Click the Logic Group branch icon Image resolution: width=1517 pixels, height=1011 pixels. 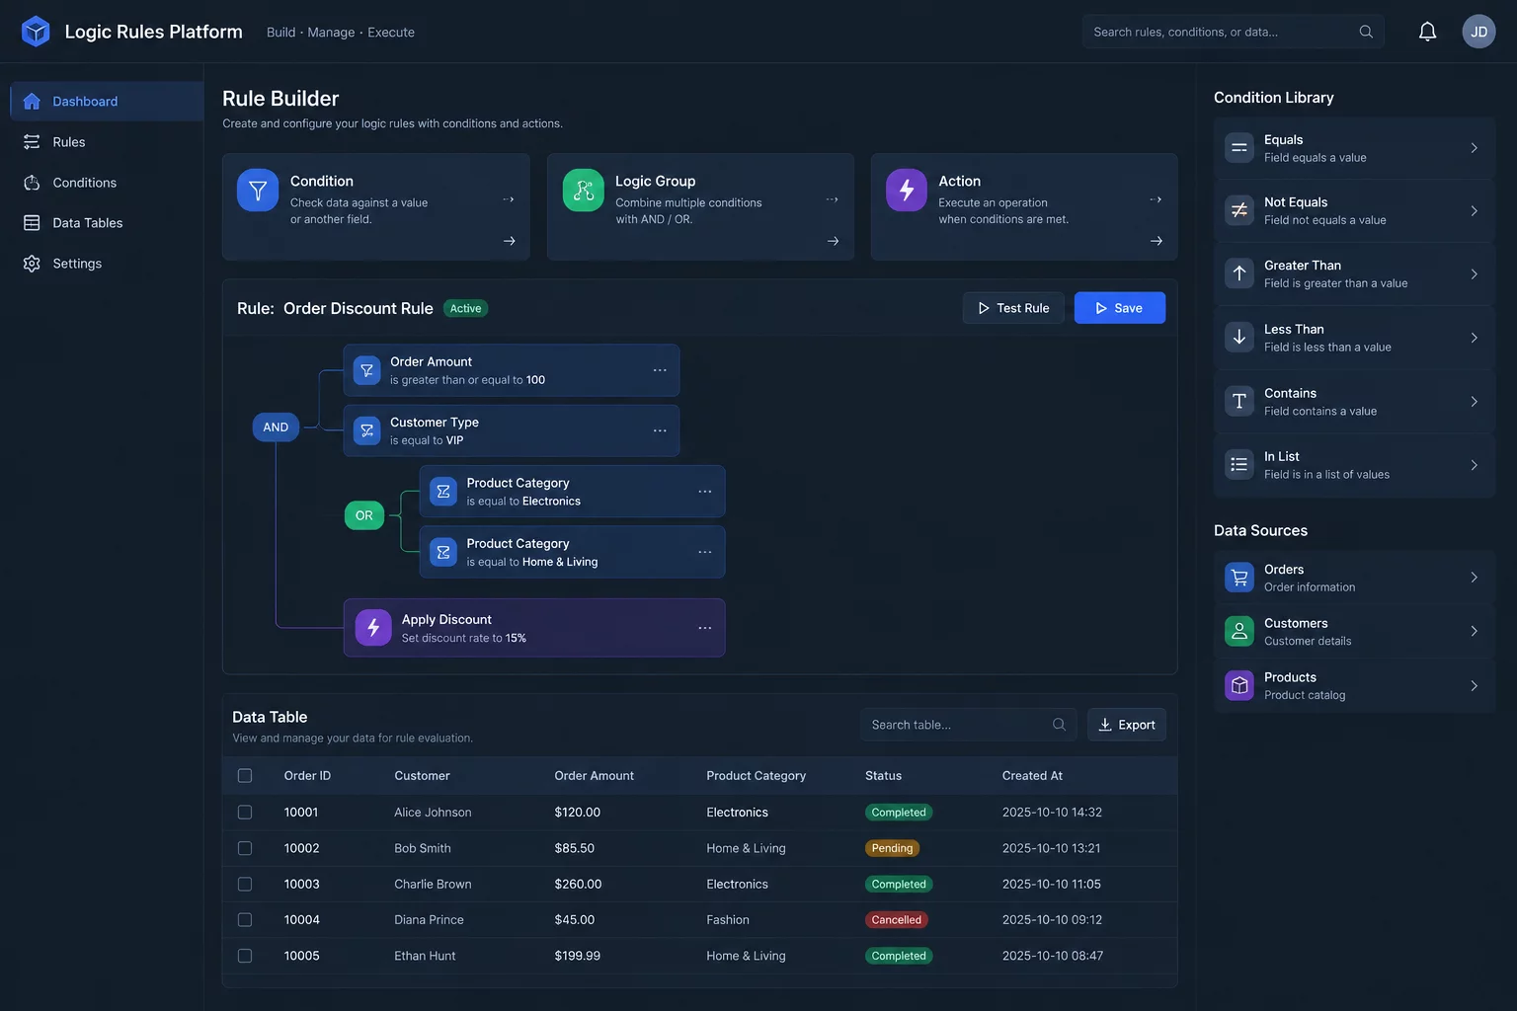(x=583, y=190)
